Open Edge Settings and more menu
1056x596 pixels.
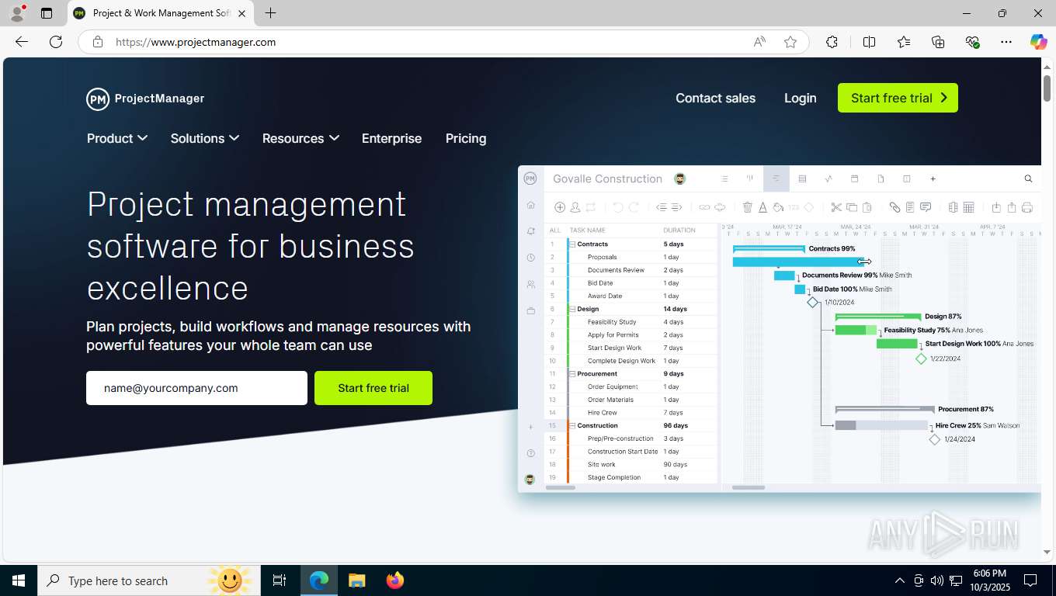pos(1006,42)
